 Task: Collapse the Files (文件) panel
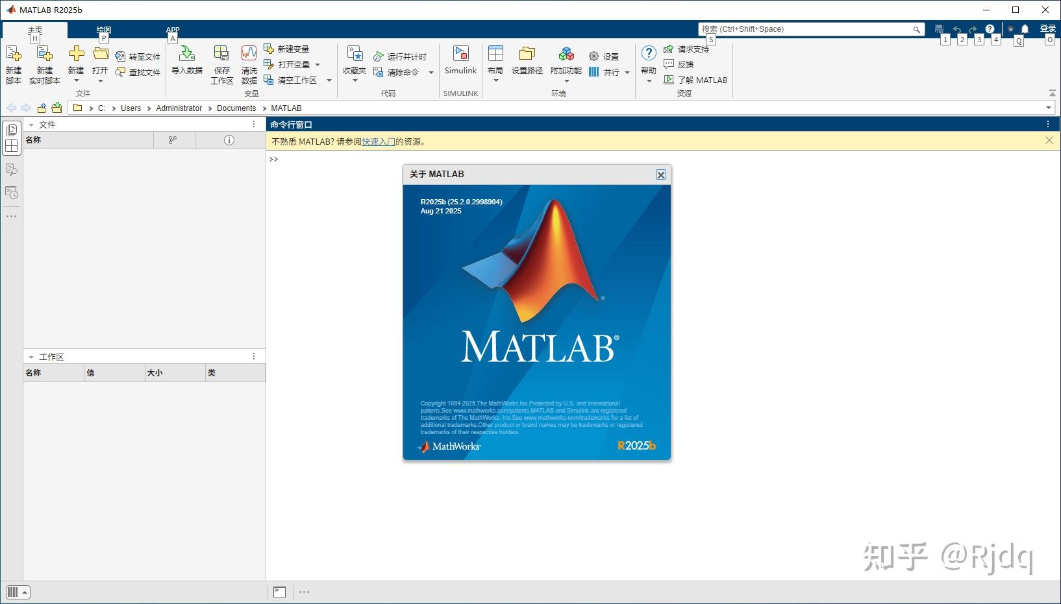(x=31, y=125)
